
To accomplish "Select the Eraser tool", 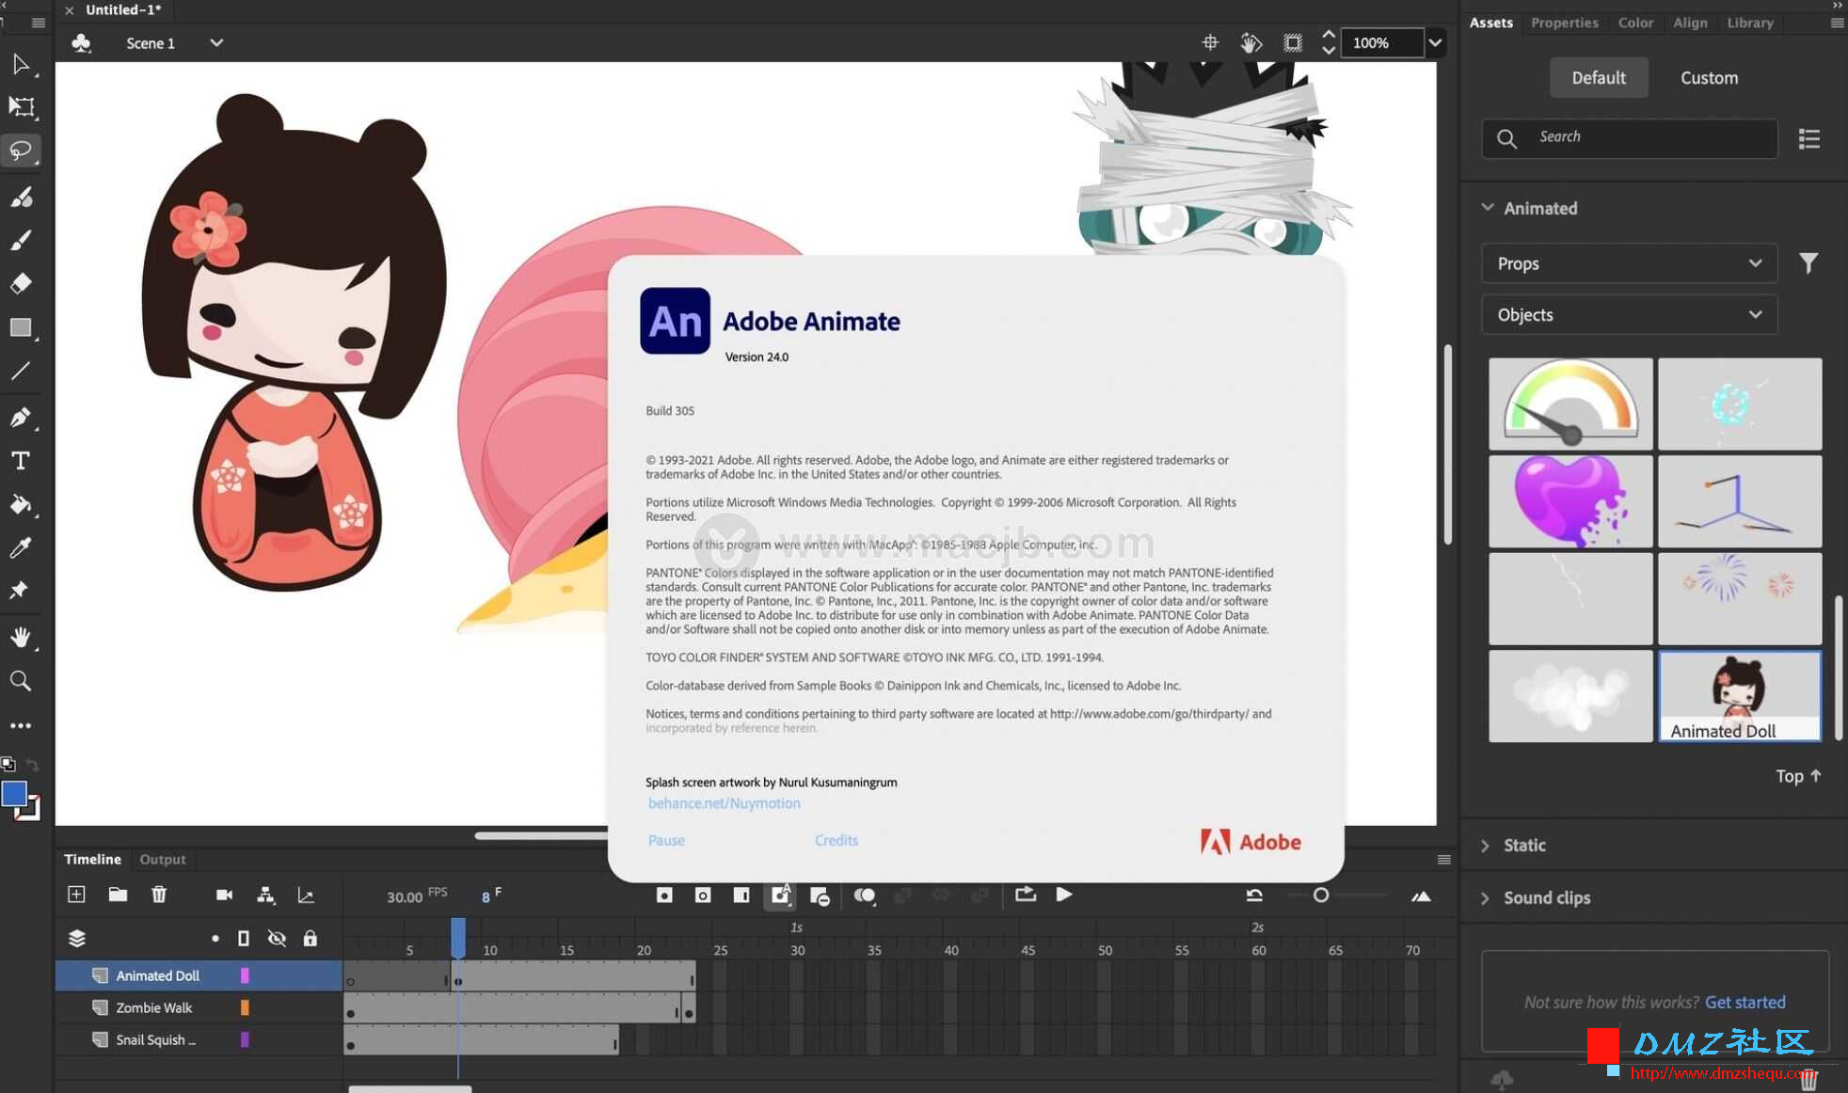I will tap(21, 283).
